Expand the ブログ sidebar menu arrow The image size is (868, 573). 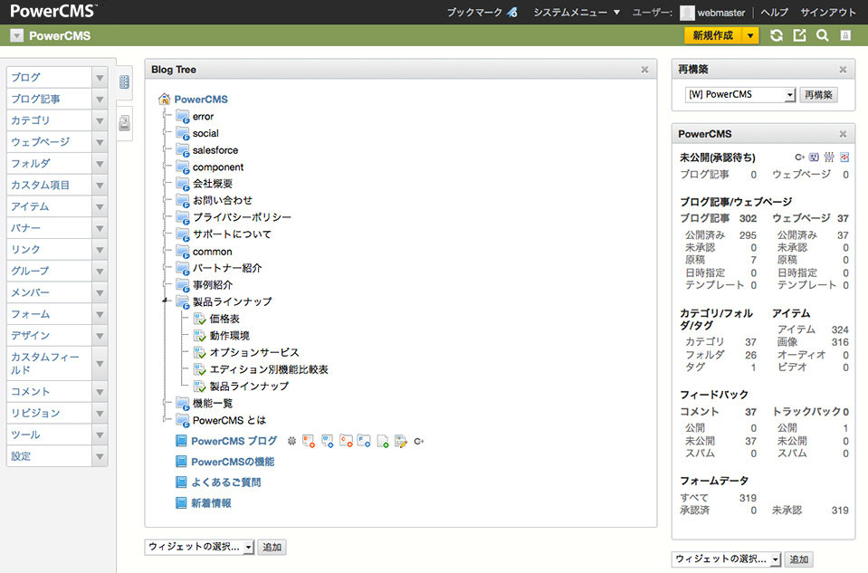pyautogui.click(x=100, y=78)
